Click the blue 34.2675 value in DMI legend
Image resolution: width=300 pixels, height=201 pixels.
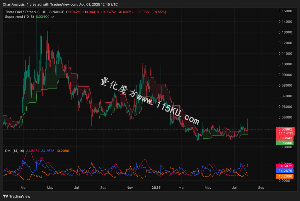point(48,151)
